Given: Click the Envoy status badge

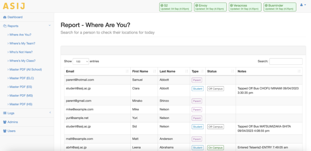Looking at the screenshot, I should (x=210, y=7).
